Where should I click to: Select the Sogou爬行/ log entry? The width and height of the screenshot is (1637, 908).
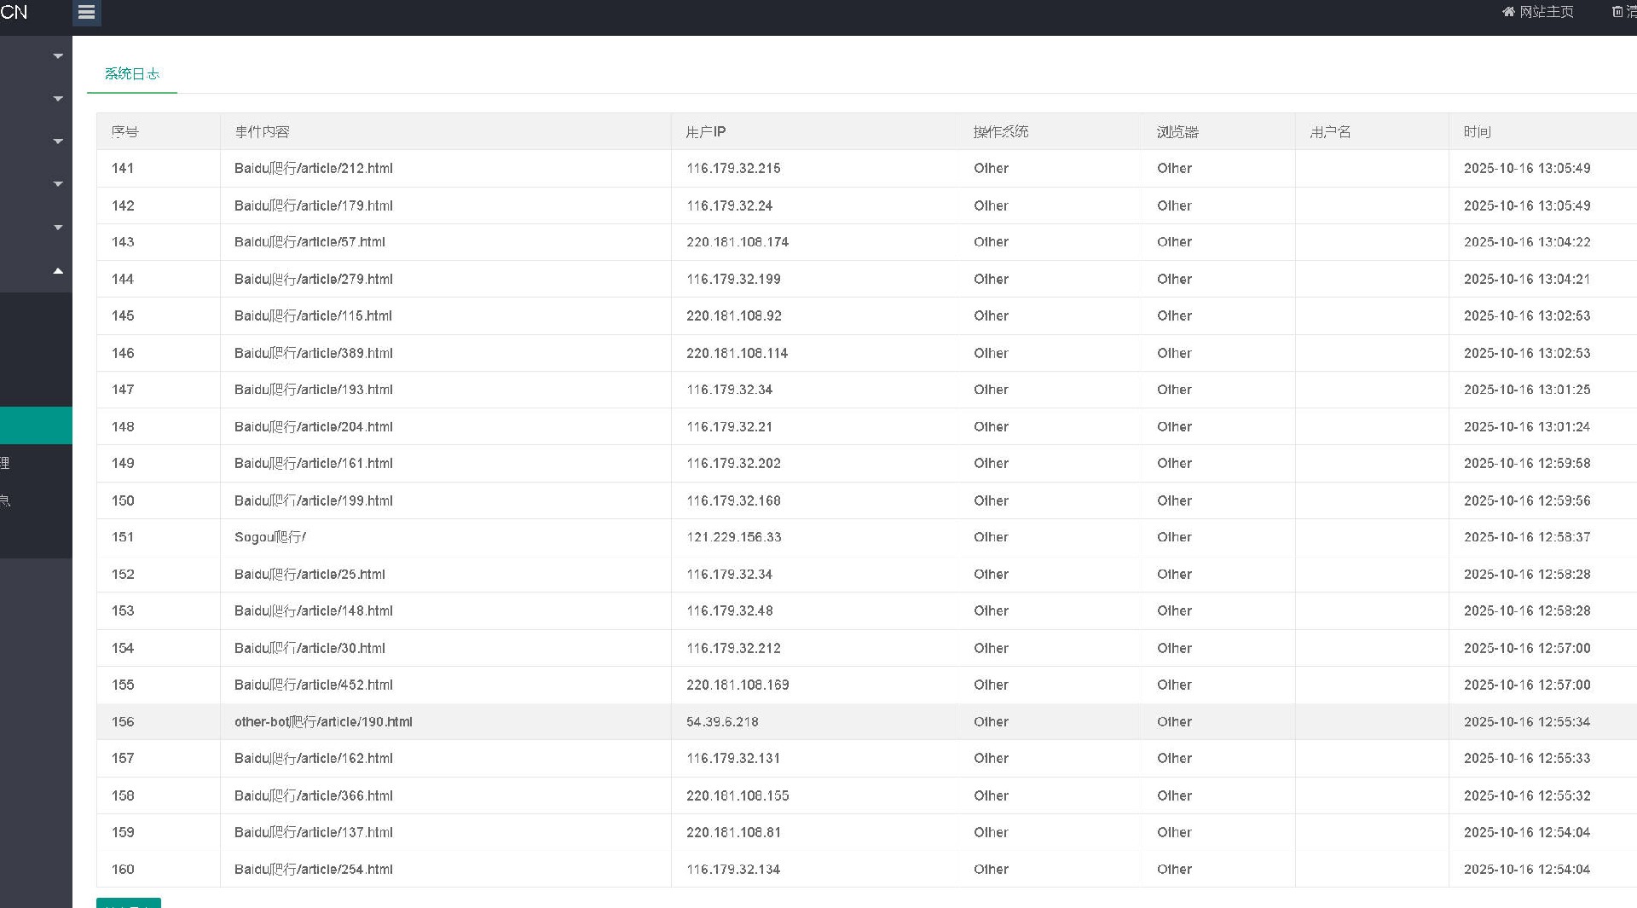coord(269,537)
